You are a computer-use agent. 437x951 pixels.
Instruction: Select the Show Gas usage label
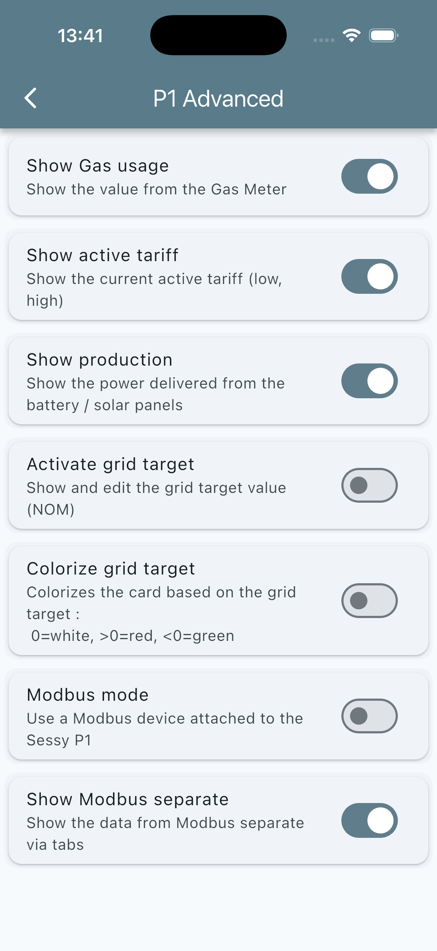tap(98, 166)
